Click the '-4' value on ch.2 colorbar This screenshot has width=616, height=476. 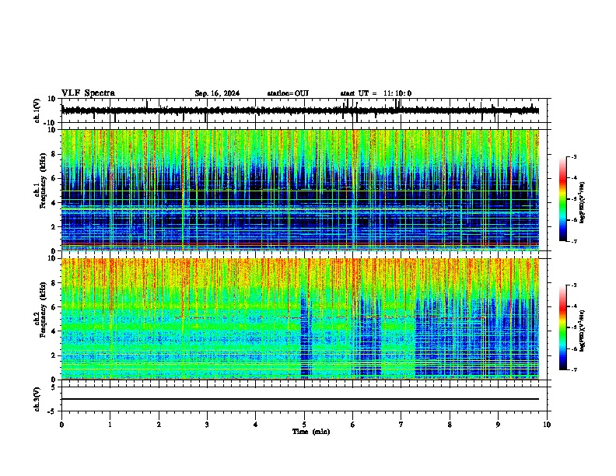click(x=573, y=306)
